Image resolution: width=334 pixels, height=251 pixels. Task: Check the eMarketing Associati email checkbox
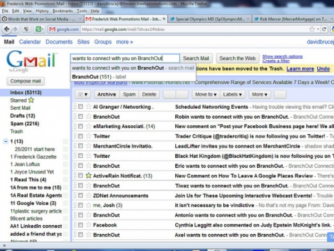coord(81,126)
